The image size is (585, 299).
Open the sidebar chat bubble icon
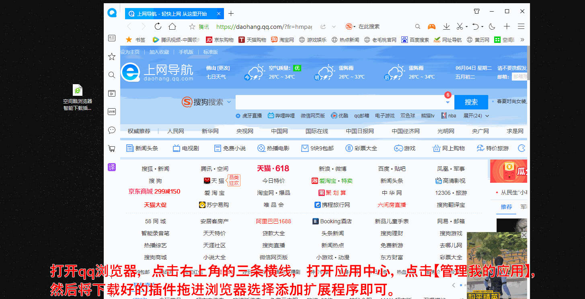112,130
